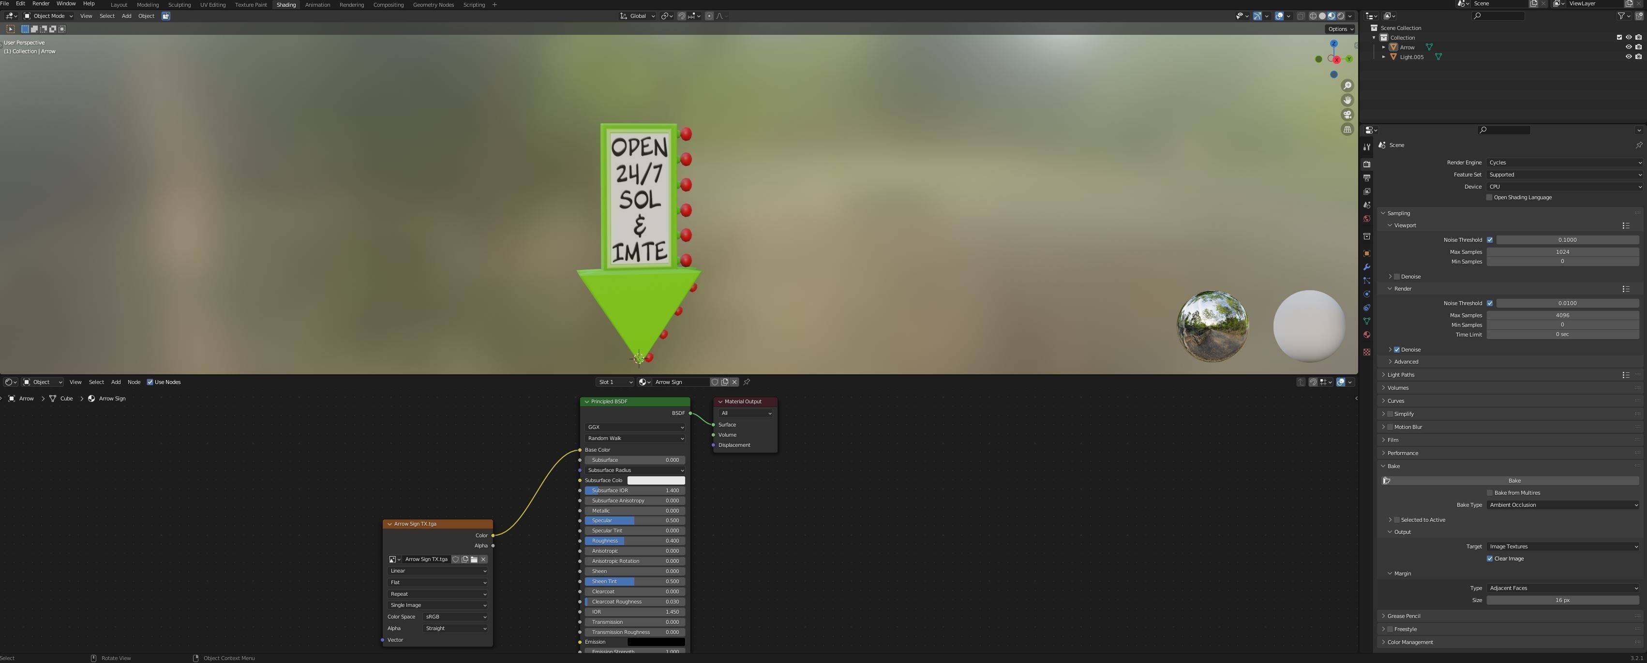Click the Bake button

point(1514,480)
